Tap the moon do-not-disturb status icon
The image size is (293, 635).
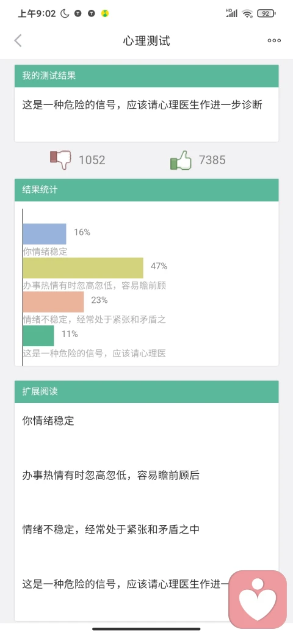64,13
